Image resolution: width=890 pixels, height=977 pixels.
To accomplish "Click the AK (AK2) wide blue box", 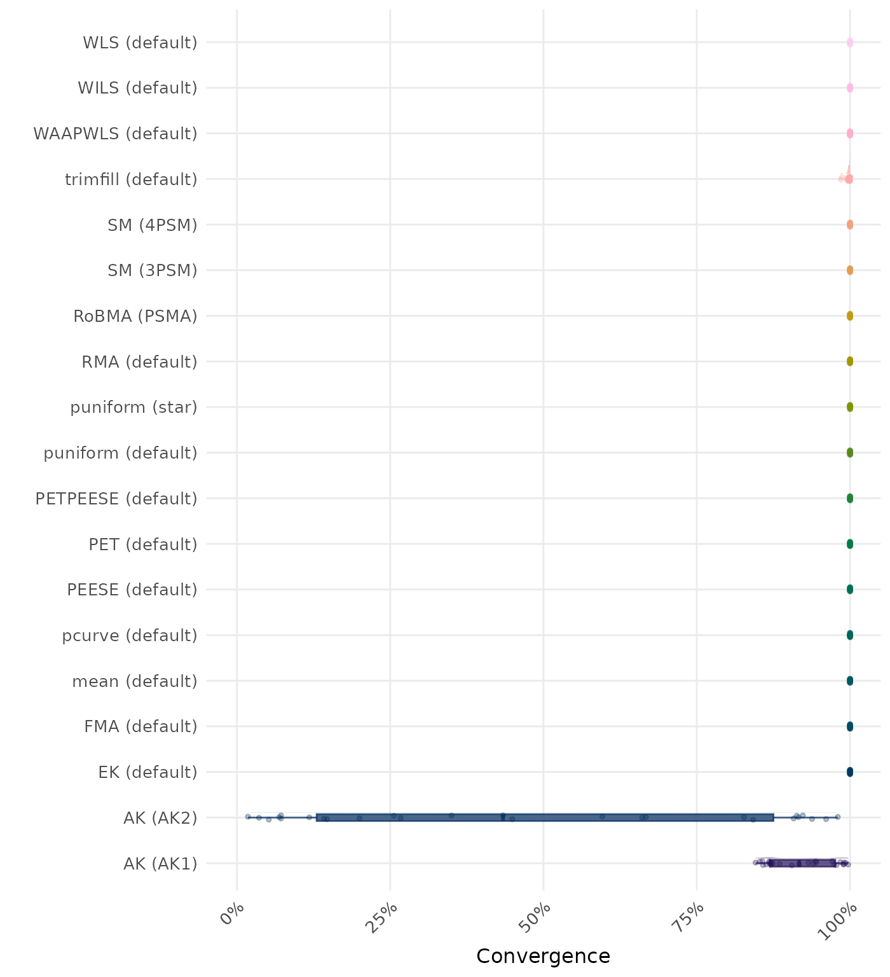I will (x=545, y=817).
